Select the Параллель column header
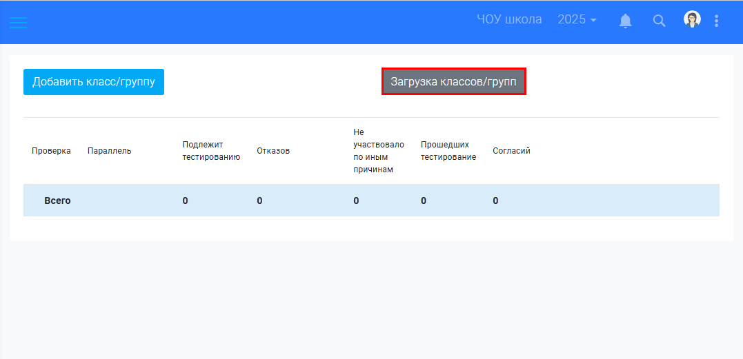The width and height of the screenshot is (743, 359). [x=109, y=151]
